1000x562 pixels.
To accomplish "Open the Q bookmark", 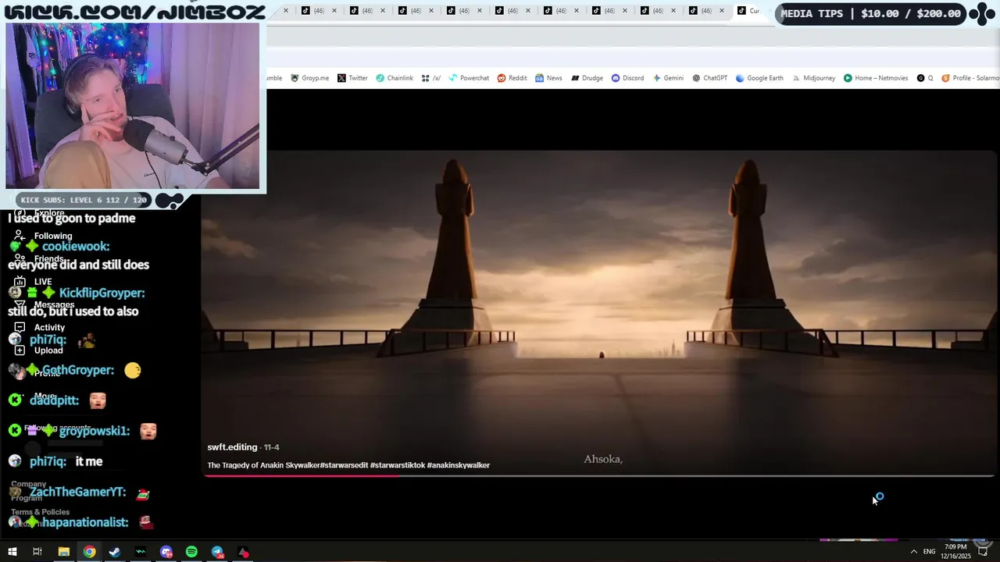I will tap(925, 78).
